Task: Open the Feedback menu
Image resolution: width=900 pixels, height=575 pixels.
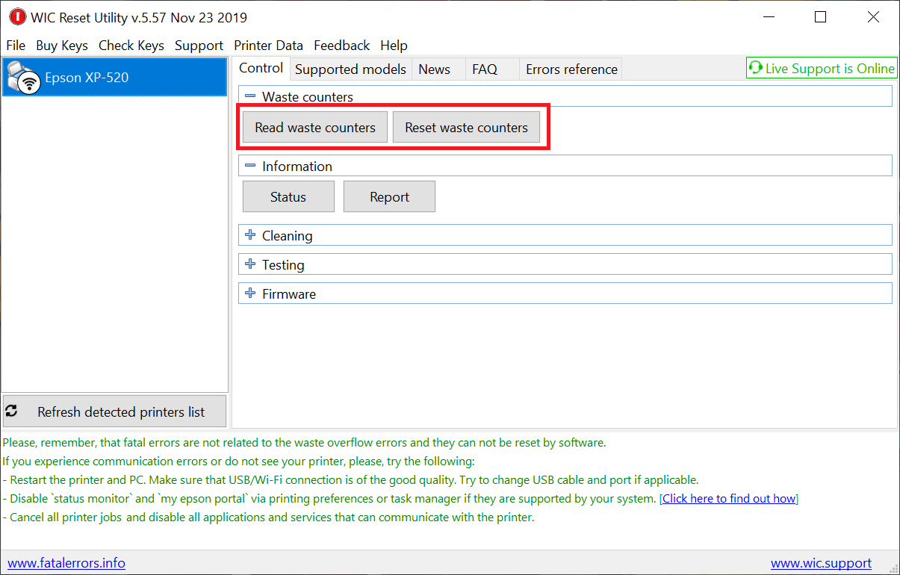Action: [341, 46]
